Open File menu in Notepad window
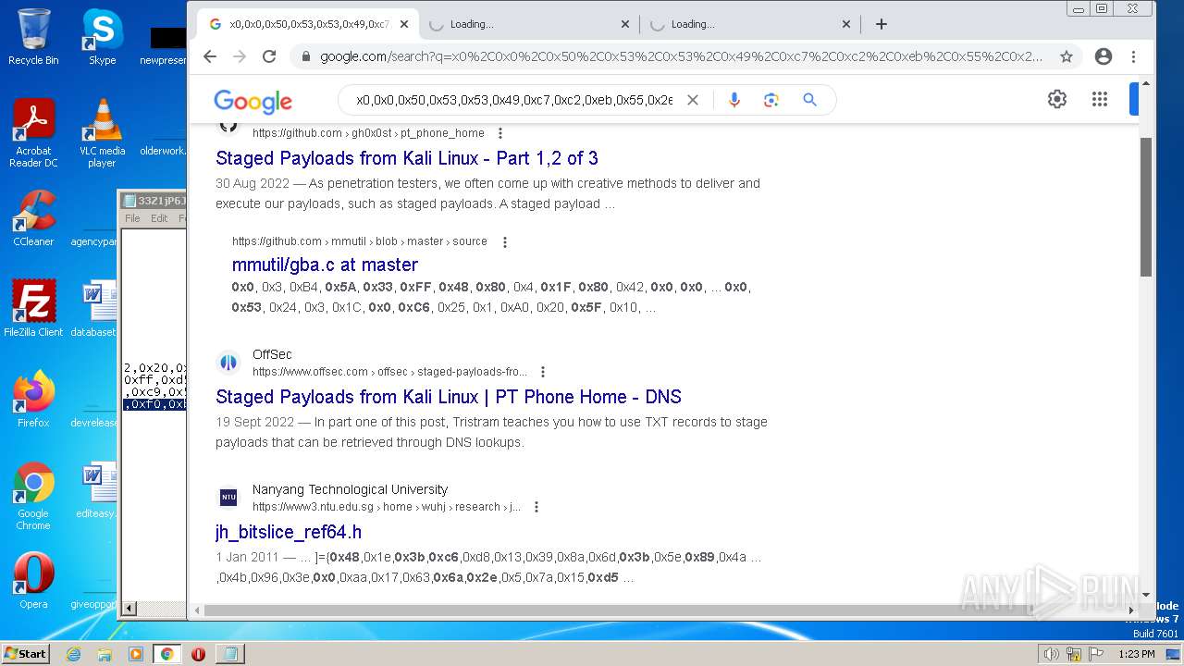1184x666 pixels. tap(132, 218)
